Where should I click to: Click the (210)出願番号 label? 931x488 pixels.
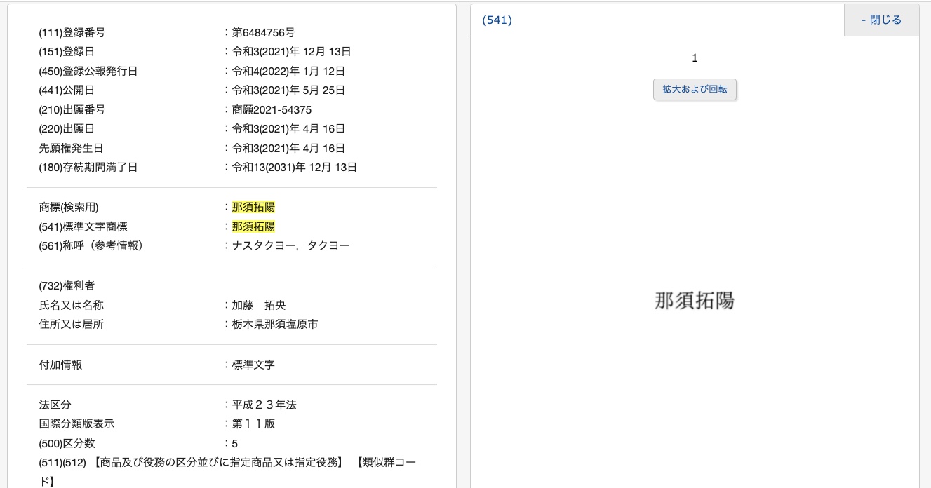point(72,109)
